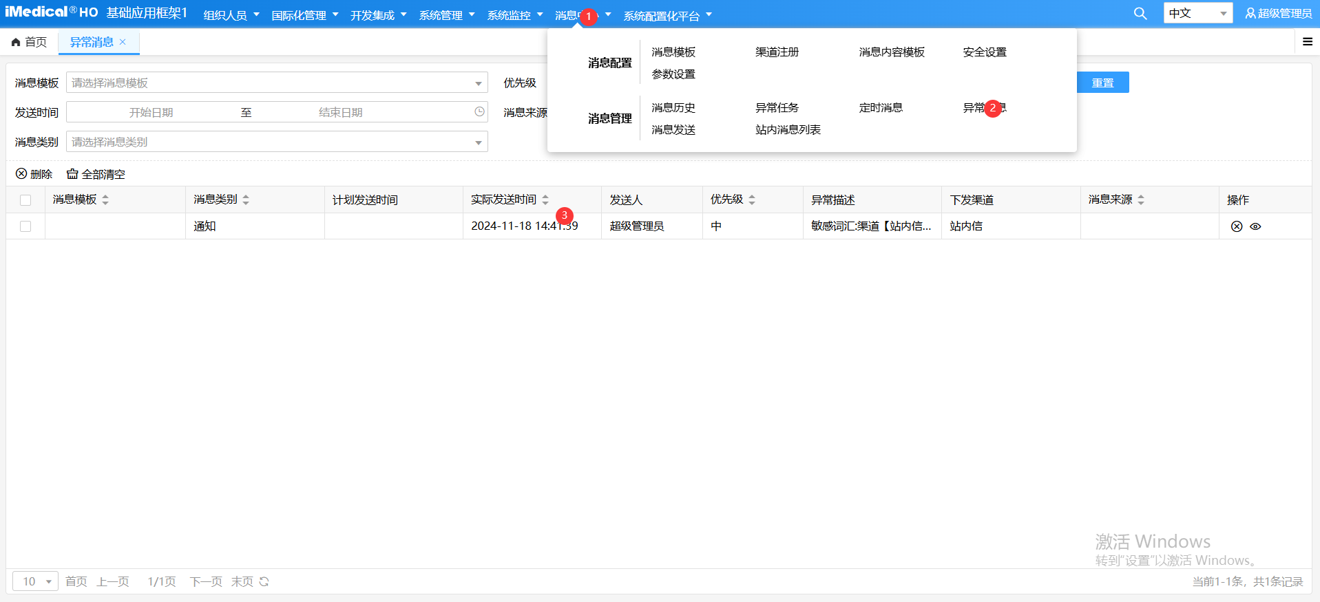This screenshot has height=602, width=1320.
Task: Open the page size dropdown showing 10
Action: pyautogui.click(x=36, y=582)
